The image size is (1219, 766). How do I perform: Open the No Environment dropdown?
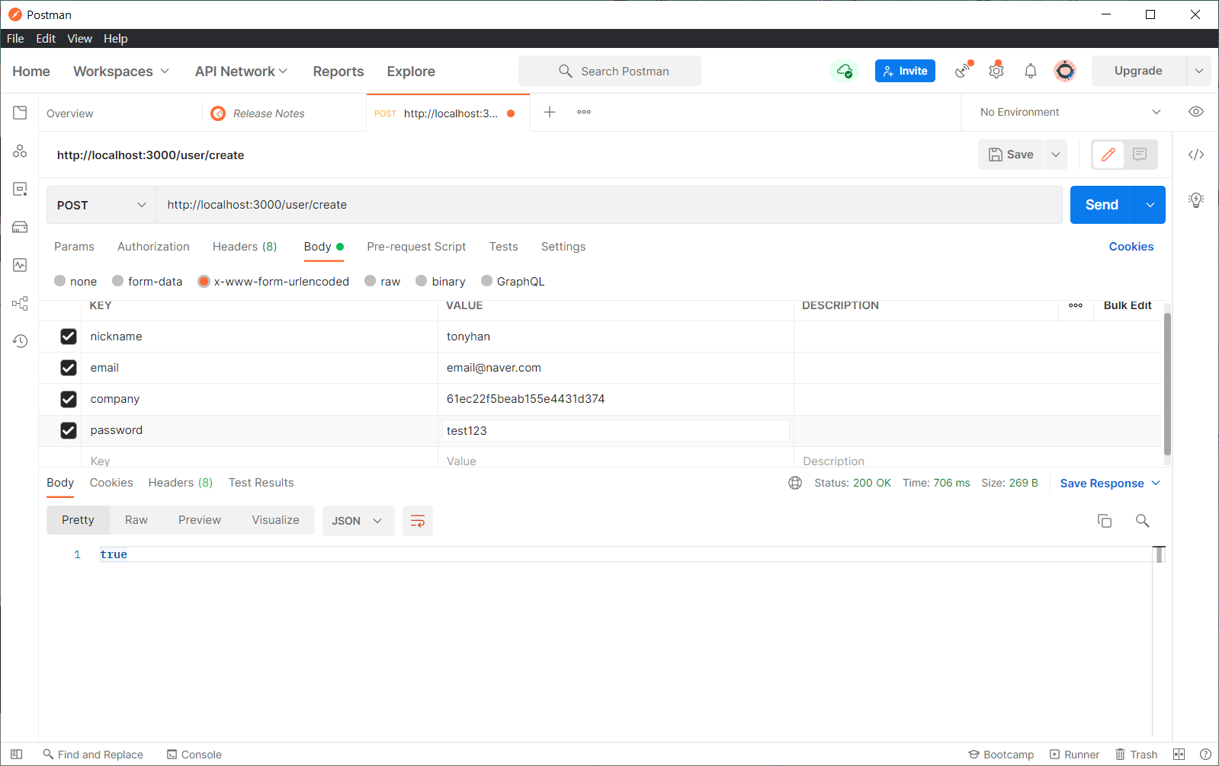[x=1070, y=112]
